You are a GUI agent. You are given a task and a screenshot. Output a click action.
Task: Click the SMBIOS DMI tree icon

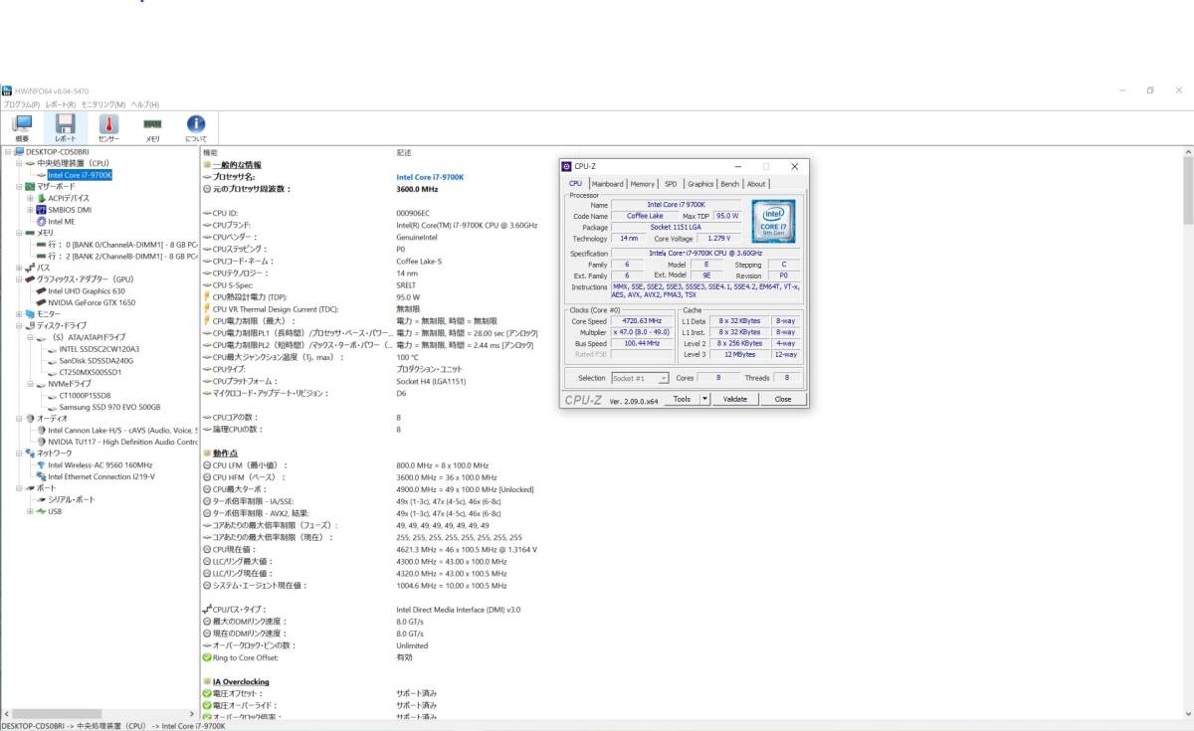(x=41, y=210)
